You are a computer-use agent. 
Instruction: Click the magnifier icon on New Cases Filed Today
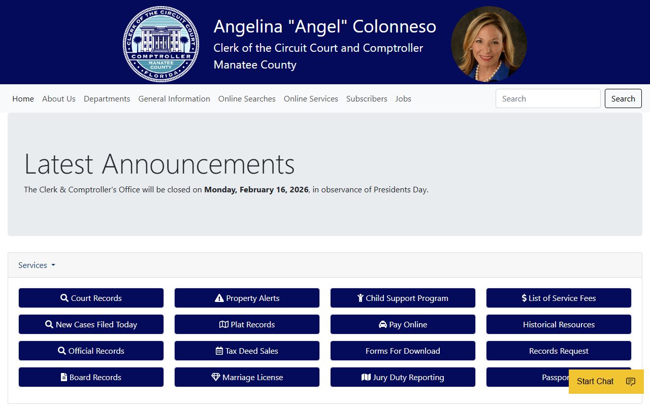click(49, 324)
